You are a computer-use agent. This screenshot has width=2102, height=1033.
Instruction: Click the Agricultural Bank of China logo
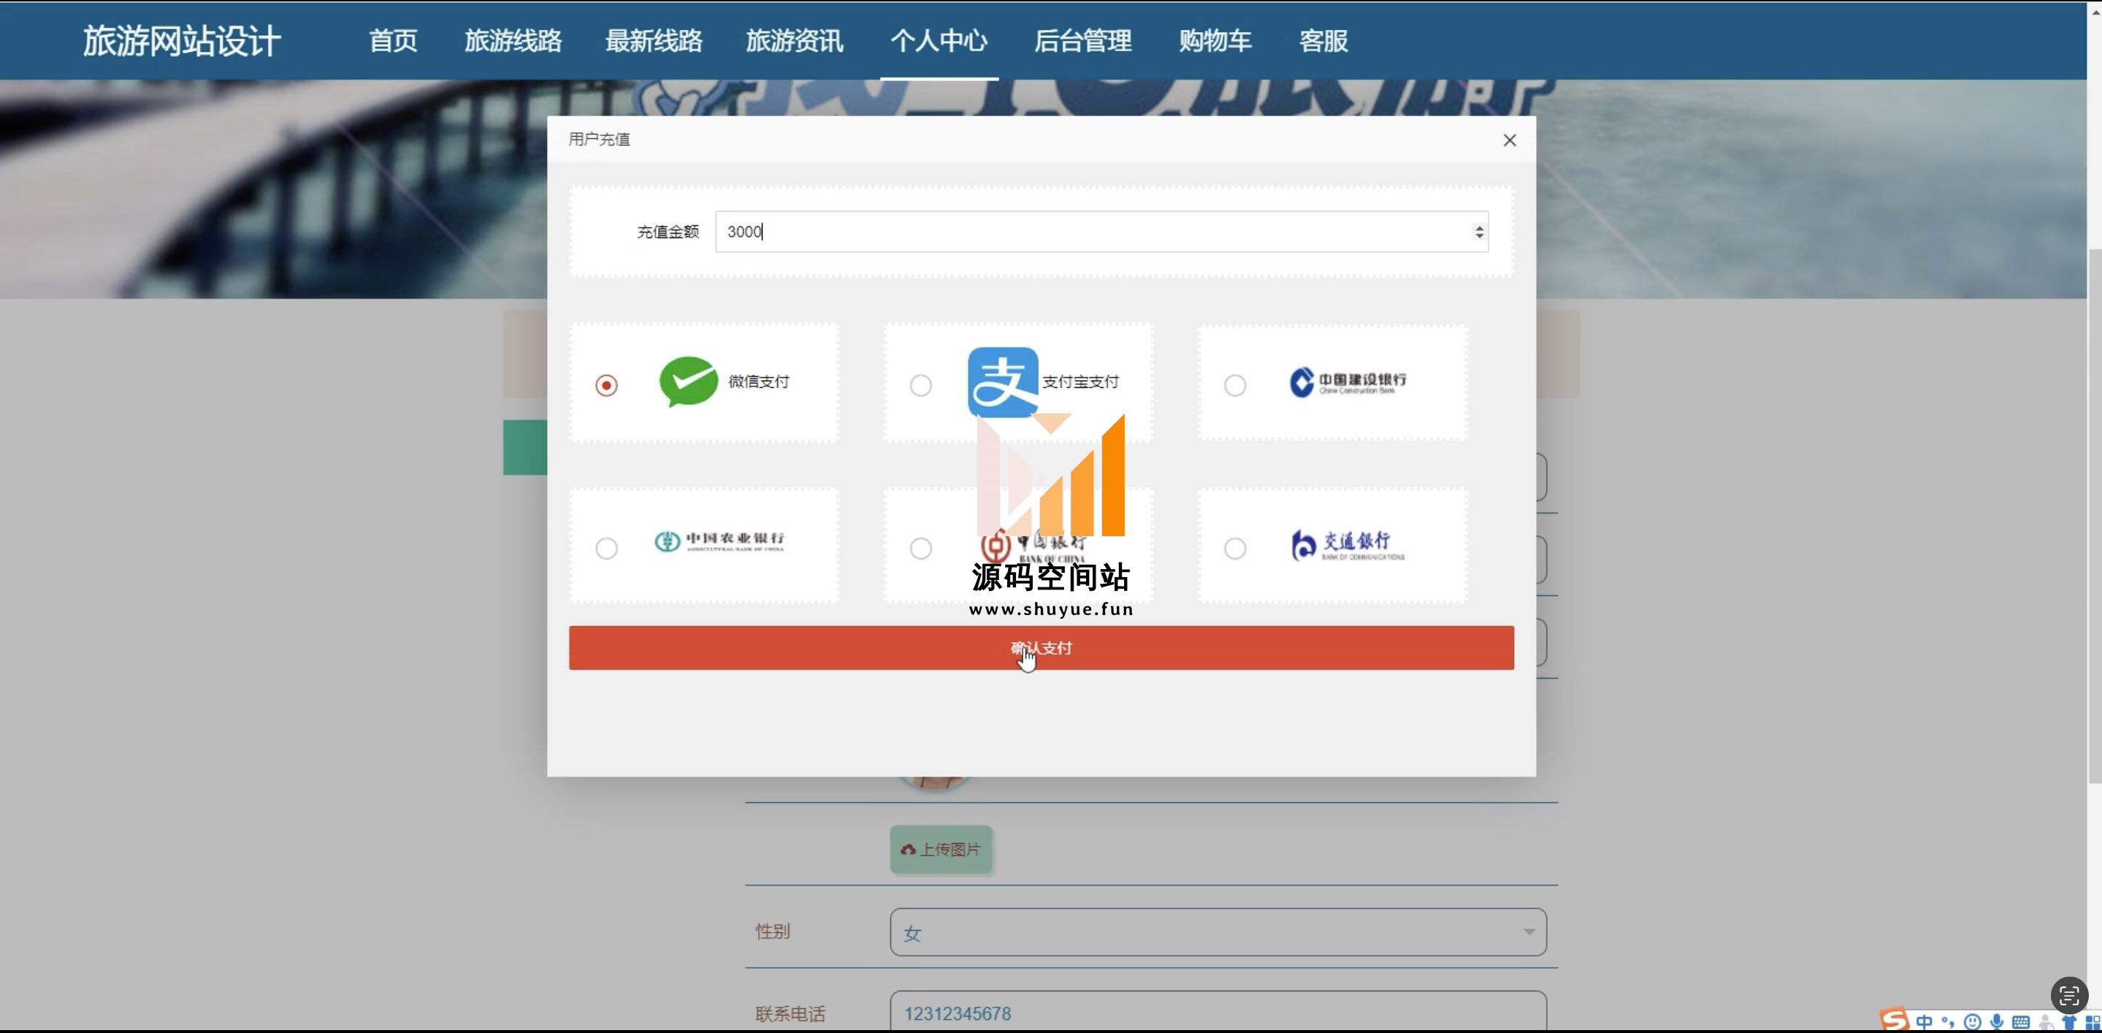point(719,541)
